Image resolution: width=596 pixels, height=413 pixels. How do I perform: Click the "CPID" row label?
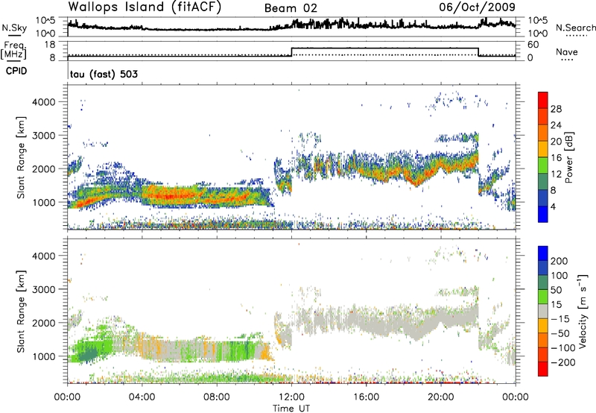point(16,71)
